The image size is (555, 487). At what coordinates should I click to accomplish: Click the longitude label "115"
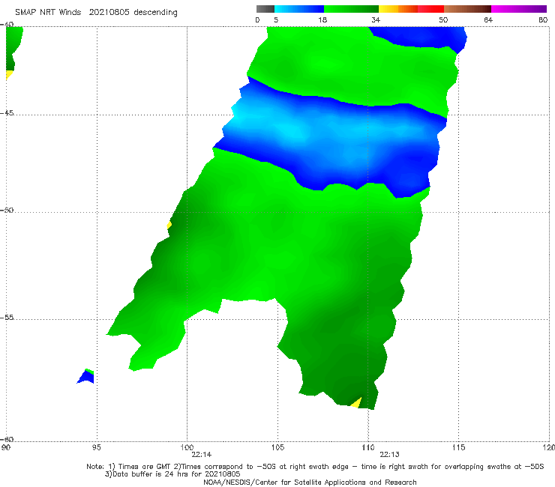point(459,448)
